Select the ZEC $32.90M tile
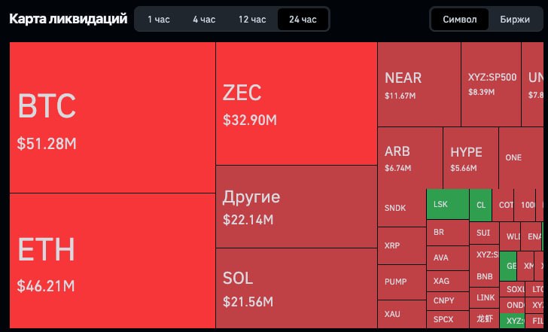 coord(297,103)
